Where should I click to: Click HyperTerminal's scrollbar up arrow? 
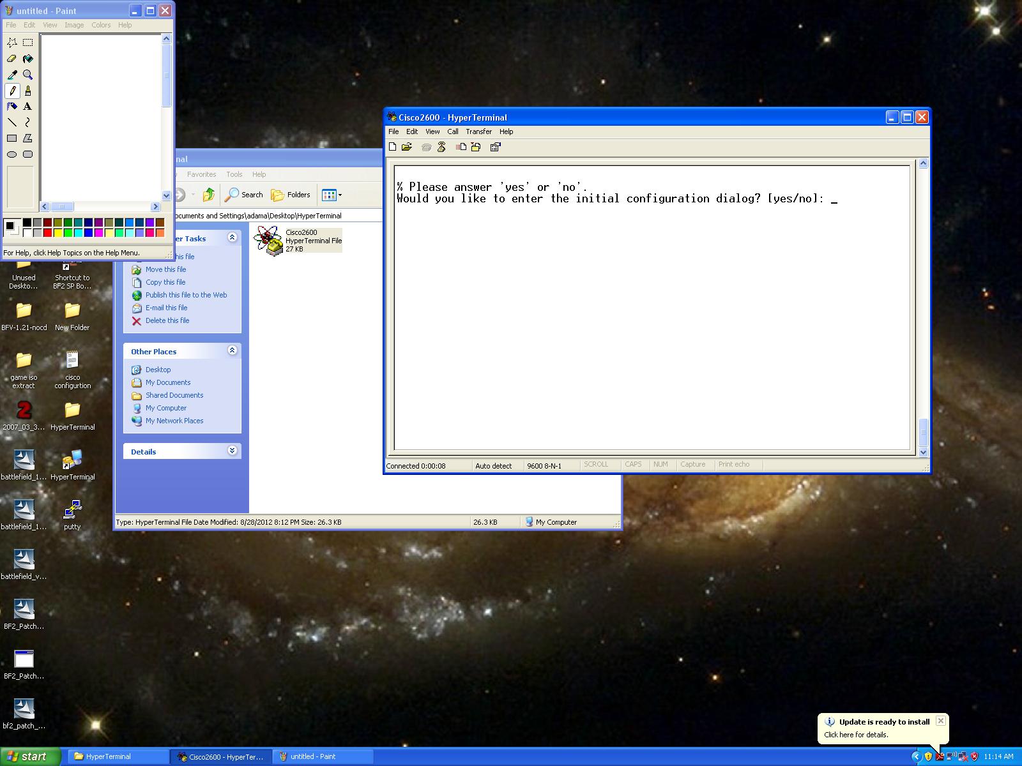point(922,163)
